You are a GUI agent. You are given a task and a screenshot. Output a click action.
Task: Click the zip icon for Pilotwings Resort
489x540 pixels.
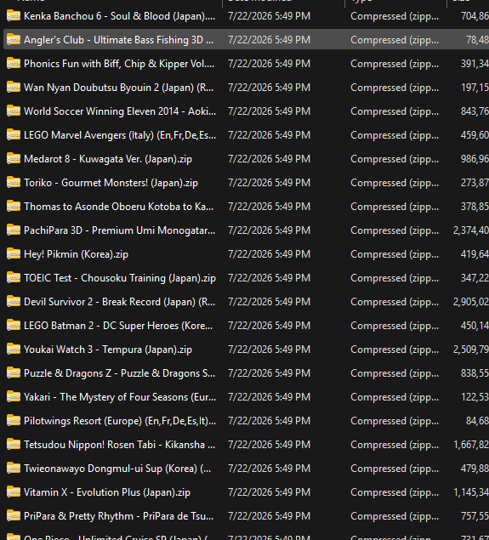(x=14, y=420)
